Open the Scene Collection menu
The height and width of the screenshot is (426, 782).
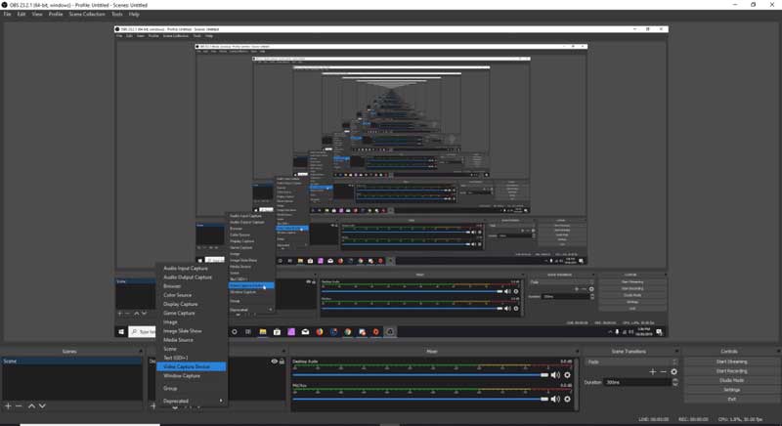(x=87, y=14)
